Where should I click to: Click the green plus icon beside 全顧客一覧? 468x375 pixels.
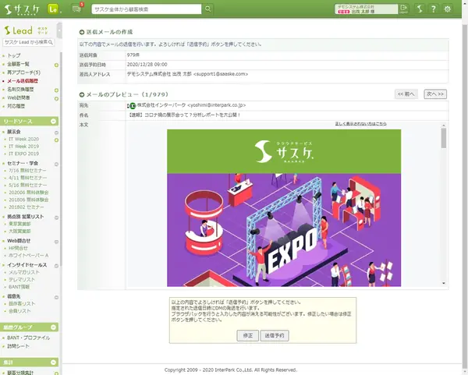point(56,64)
